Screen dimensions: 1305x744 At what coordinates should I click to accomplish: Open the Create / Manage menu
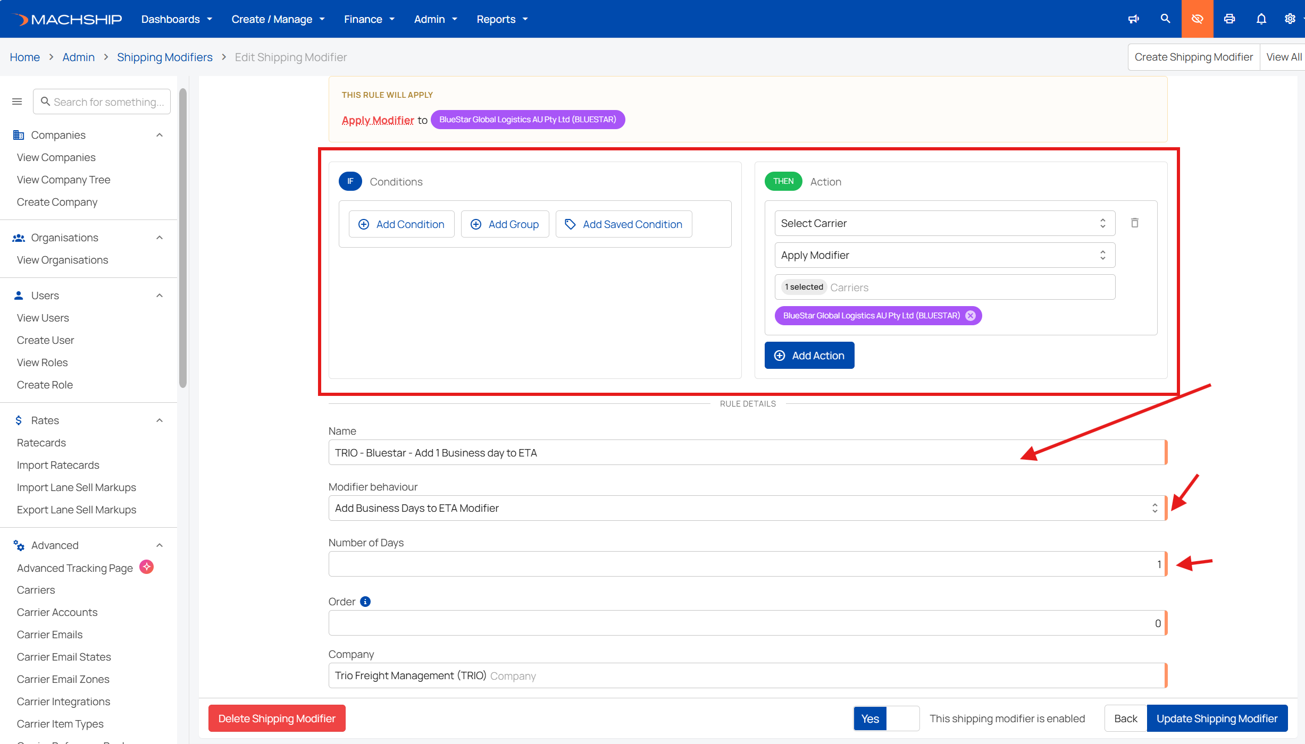point(278,19)
